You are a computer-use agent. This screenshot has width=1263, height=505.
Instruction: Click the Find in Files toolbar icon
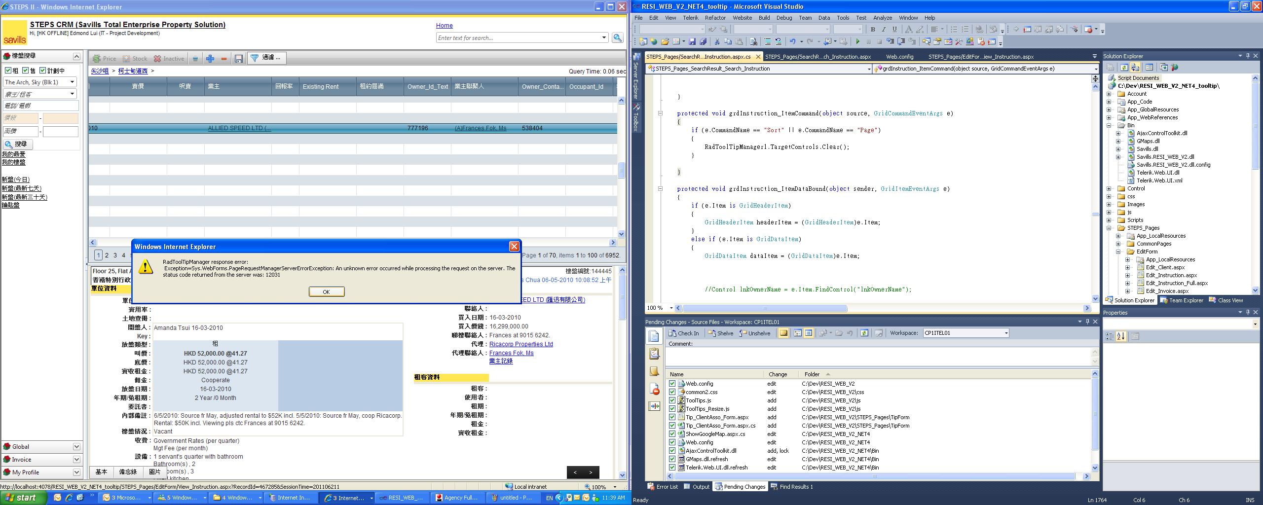tap(753, 42)
